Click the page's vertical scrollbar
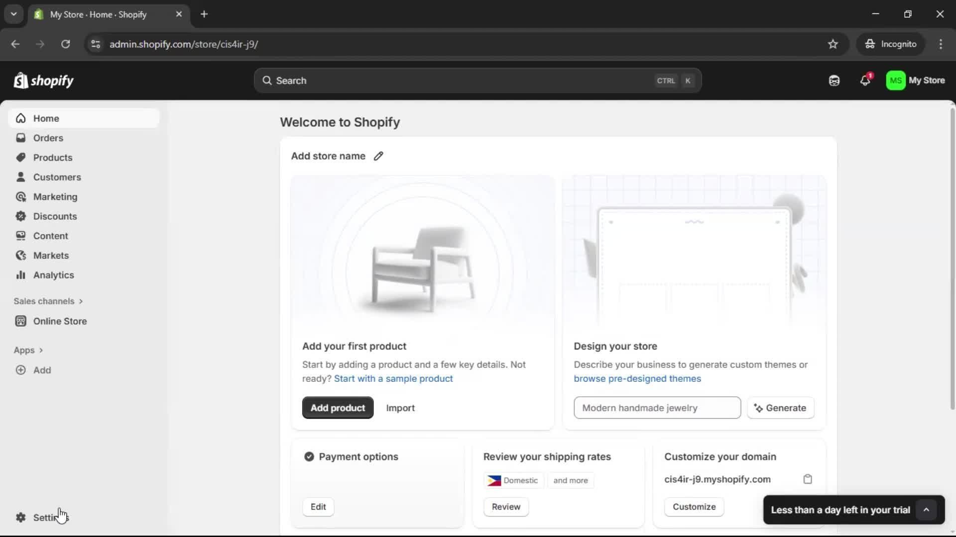This screenshot has width=956, height=537. [x=953, y=259]
